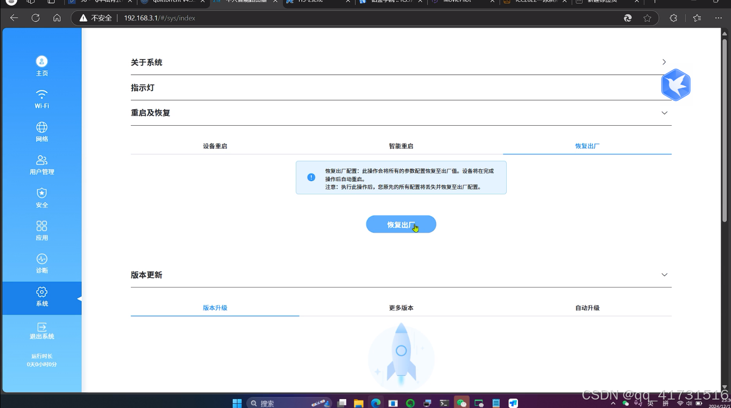Go to 网络 network settings

pos(42,127)
